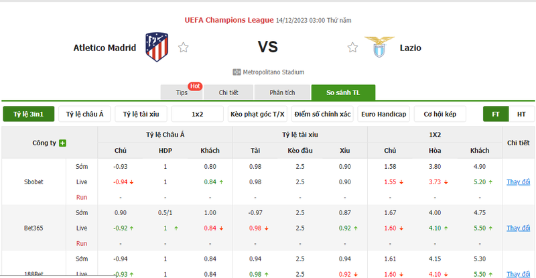536x278 pixels.
Task: Select the So sánh TL tab
Action: coord(343,92)
